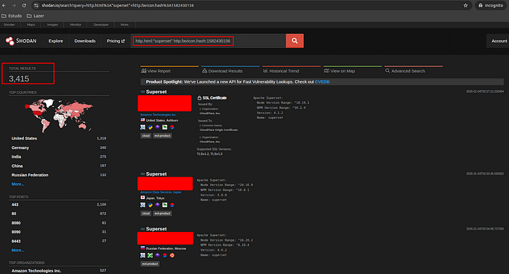Image resolution: width=509 pixels, height=274 pixels.
Task: Bookmark this page with the star icon
Action: click(465, 6)
